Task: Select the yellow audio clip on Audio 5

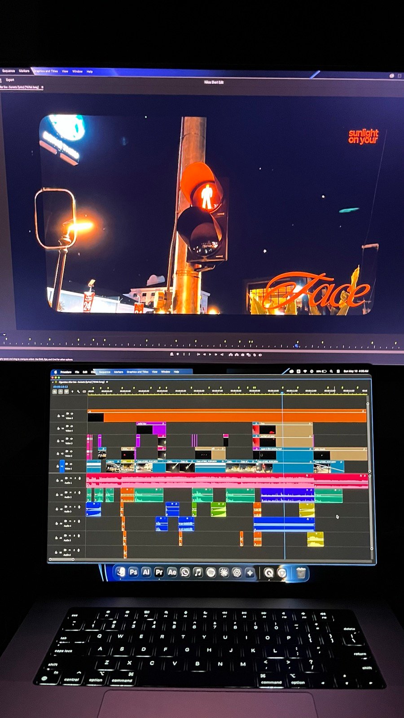Action: click(x=315, y=539)
